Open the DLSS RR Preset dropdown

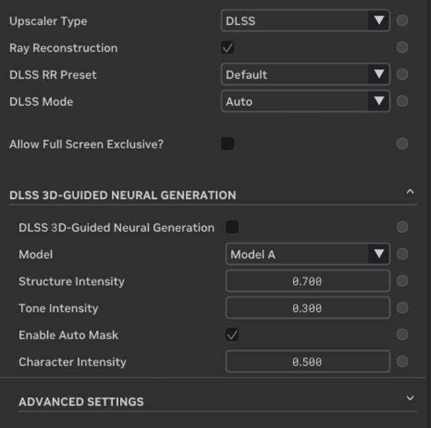(x=305, y=74)
